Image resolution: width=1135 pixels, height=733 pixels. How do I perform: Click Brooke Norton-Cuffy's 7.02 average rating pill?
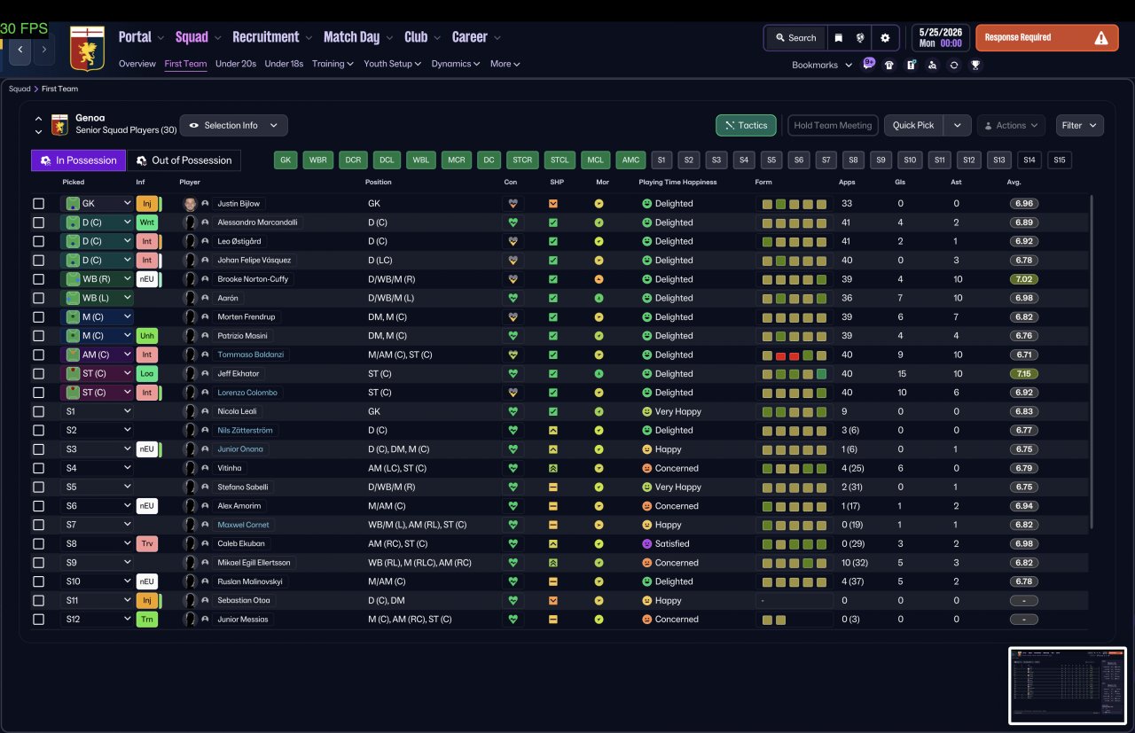tap(1024, 279)
